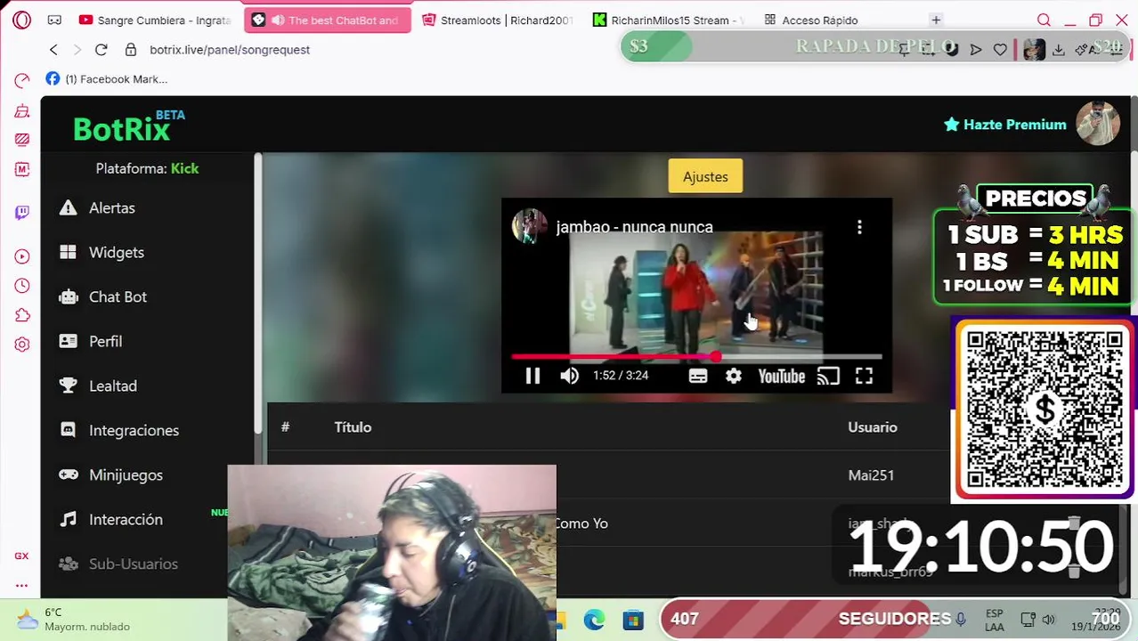Reload the current page
The width and height of the screenshot is (1138, 641).
(x=101, y=50)
